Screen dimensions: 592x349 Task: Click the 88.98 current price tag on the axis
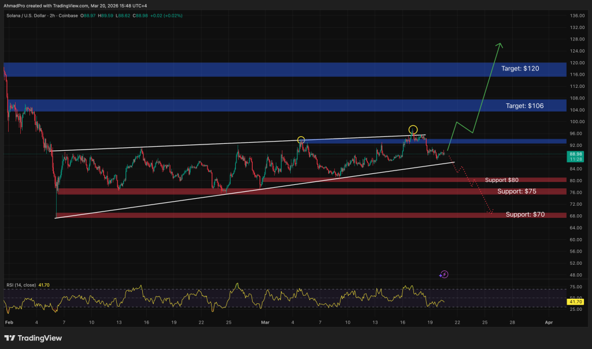[x=575, y=154]
